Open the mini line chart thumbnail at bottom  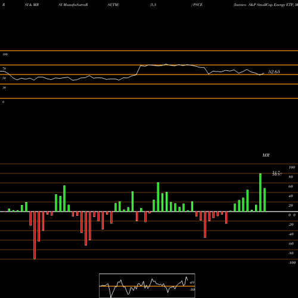coord(147,285)
